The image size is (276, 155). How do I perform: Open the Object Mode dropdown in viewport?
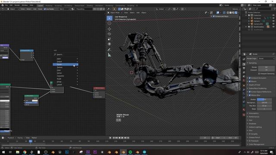[x=115, y=12]
